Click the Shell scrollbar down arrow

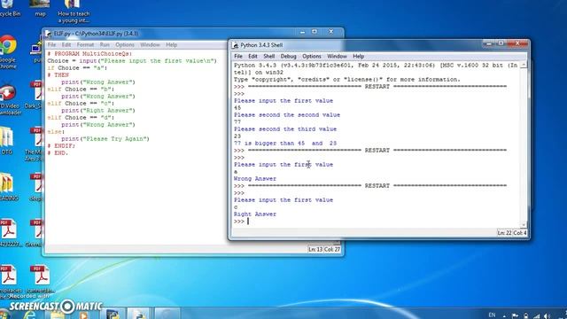[x=524, y=224]
